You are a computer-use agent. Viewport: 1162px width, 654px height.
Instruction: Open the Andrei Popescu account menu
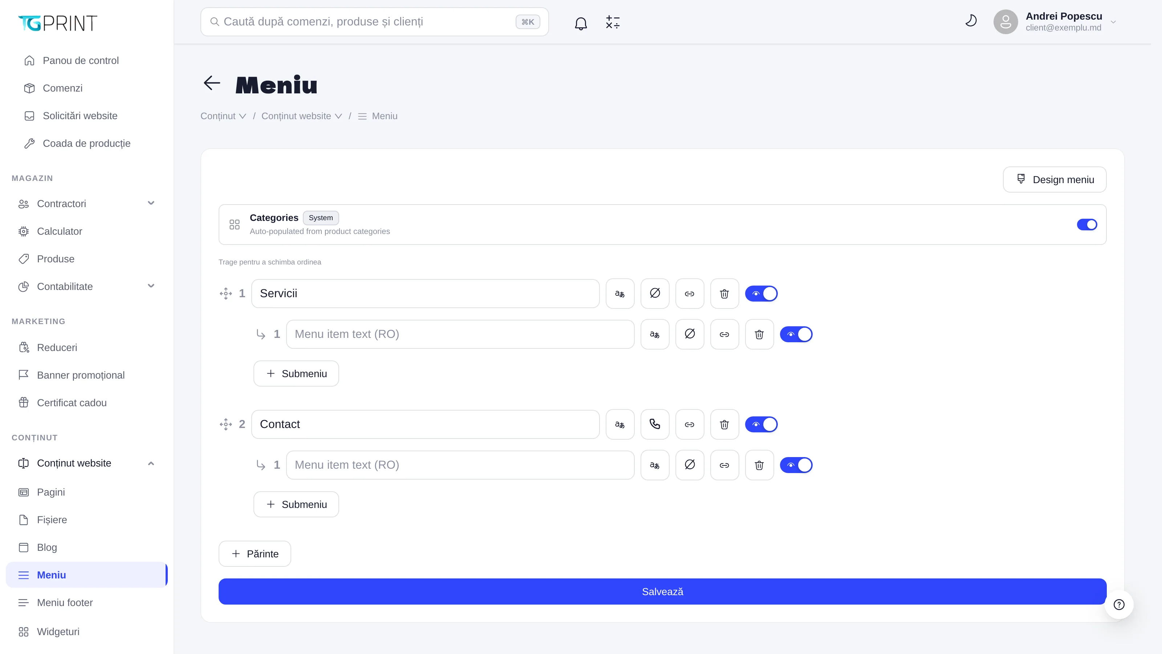(1055, 22)
